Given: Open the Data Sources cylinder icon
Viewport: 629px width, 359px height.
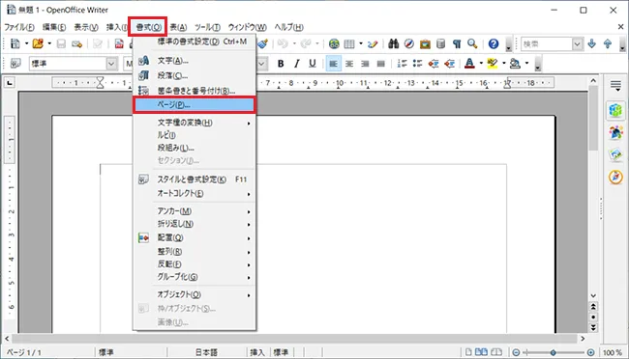Looking at the screenshot, I should [440, 43].
